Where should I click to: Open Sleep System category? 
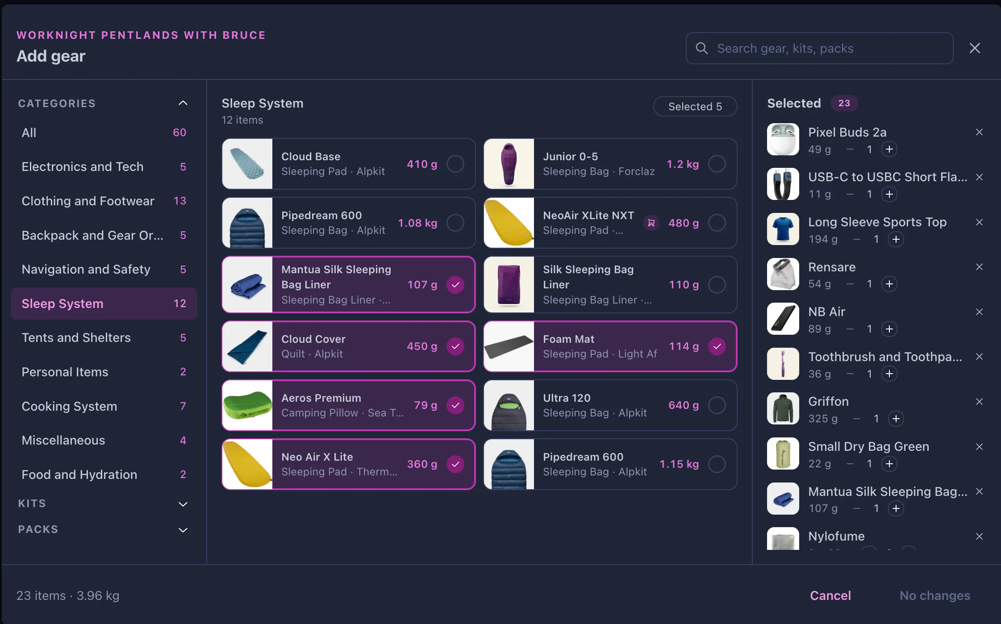104,304
